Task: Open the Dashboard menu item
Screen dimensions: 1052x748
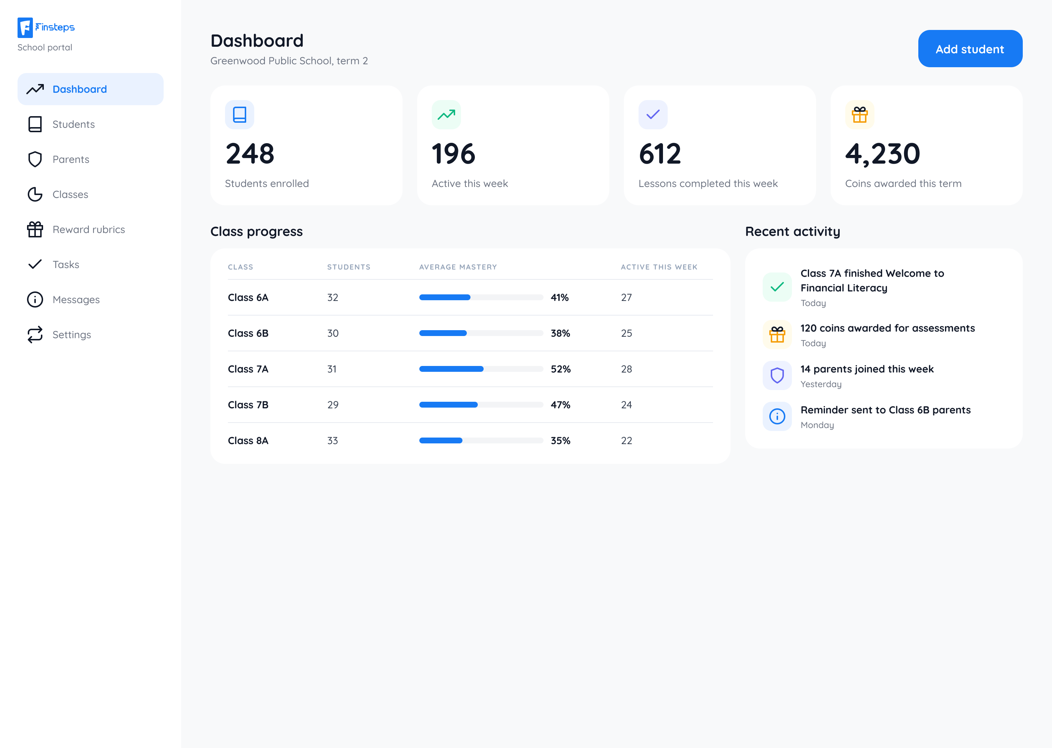Action: click(90, 89)
